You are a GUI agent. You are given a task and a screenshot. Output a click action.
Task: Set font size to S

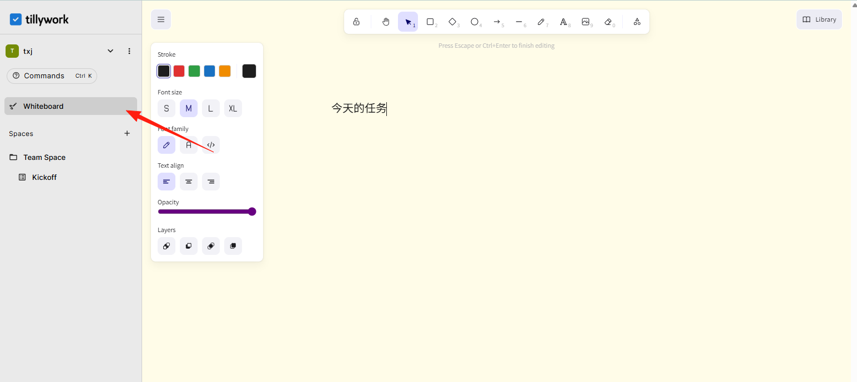tap(167, 108)
